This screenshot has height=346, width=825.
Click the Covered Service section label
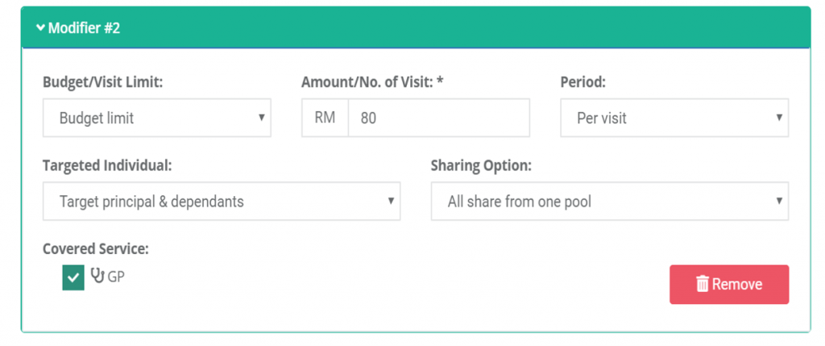95,249
